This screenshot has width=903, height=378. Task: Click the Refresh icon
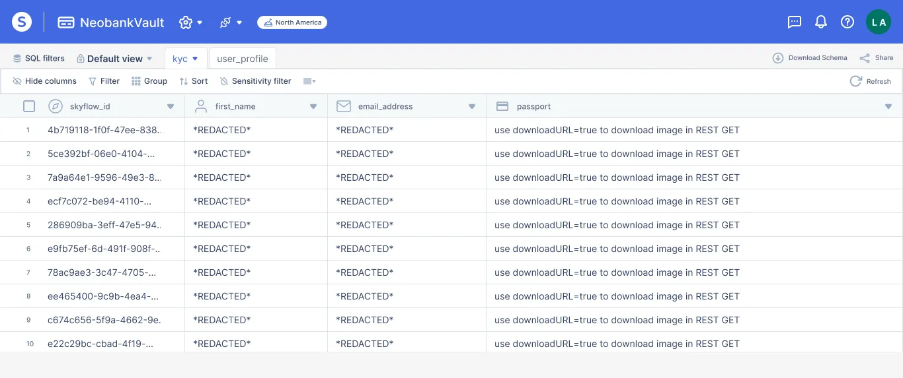click(x=856, y=81)
